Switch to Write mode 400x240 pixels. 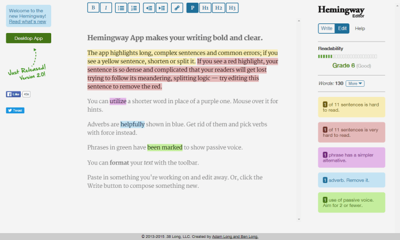(x=326, y=28)
